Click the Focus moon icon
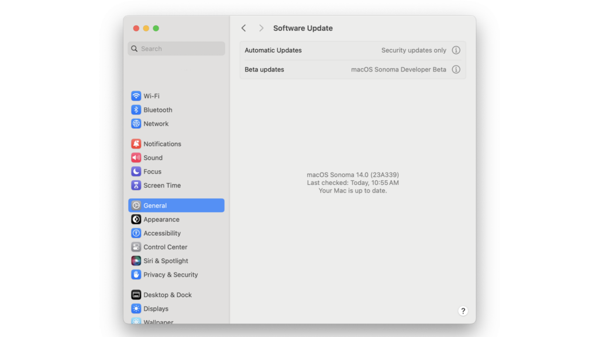Screen dimensions: 599x337 [136, 171]
